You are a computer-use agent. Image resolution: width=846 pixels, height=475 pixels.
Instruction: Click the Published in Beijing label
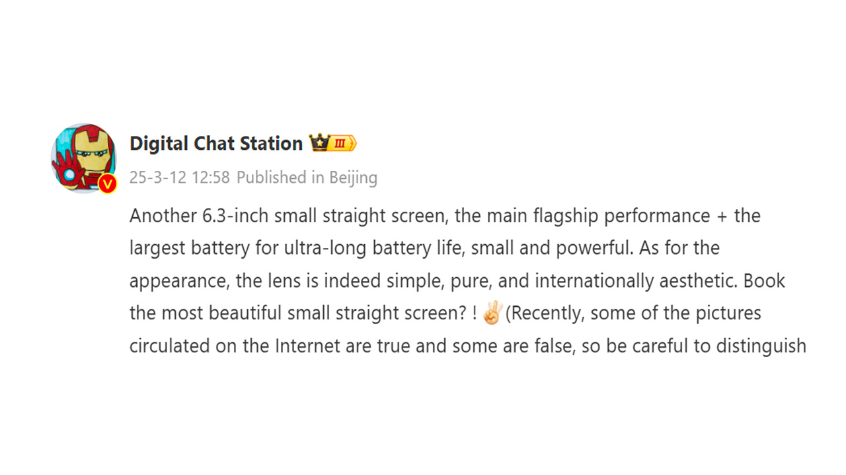click(x=307, y=177)
